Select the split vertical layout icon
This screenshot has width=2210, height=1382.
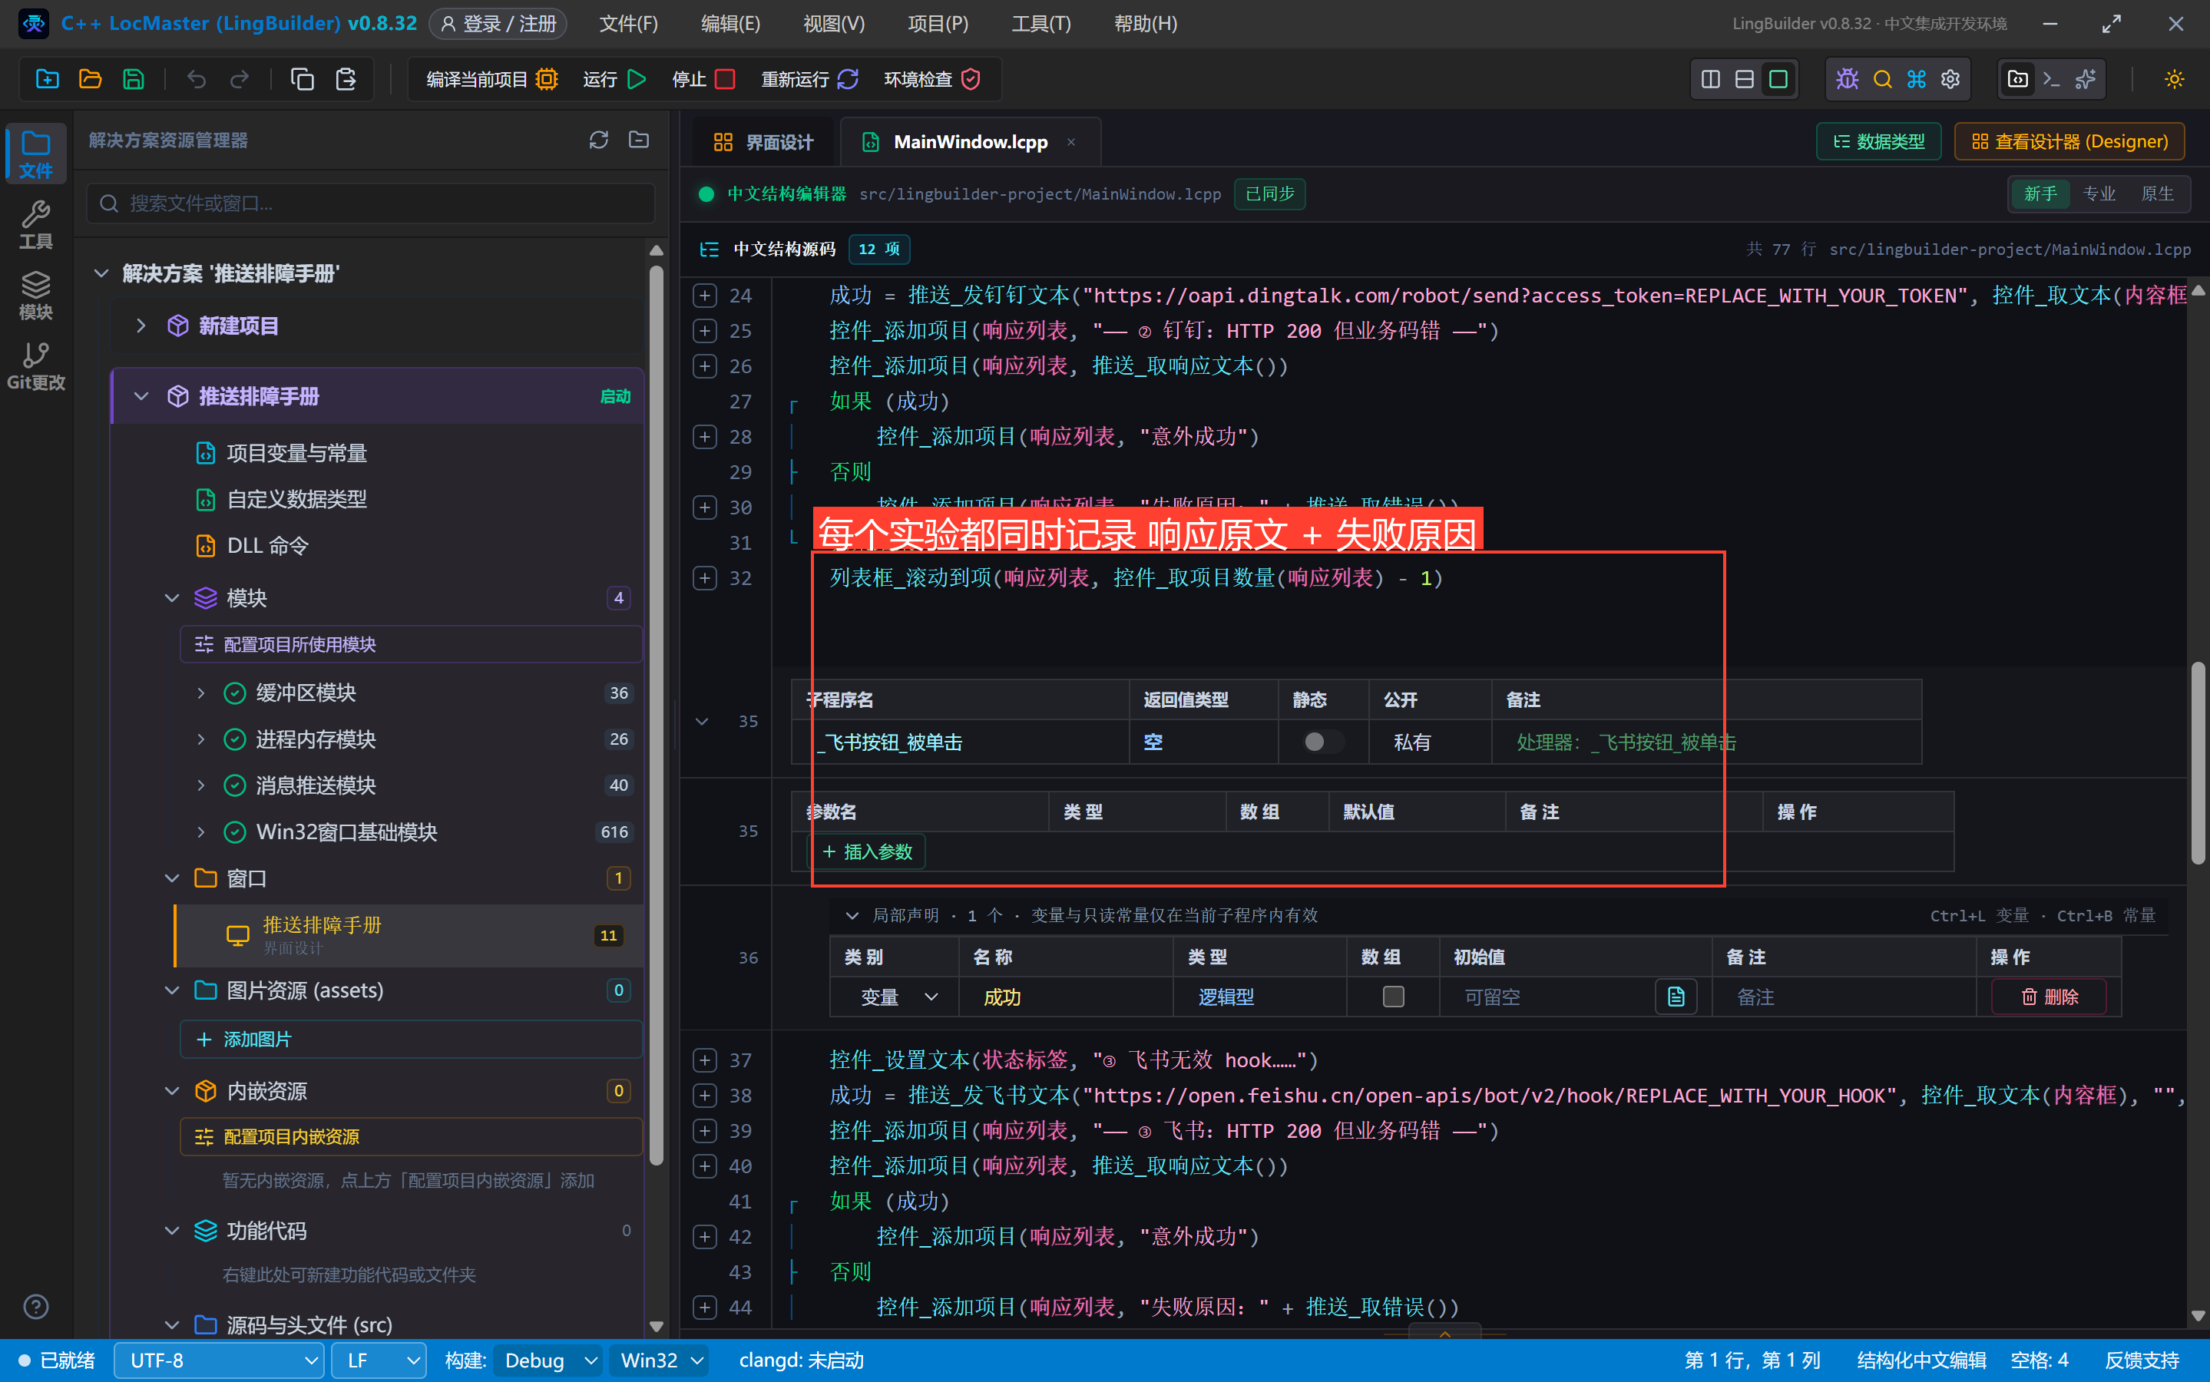(1710, 80)
